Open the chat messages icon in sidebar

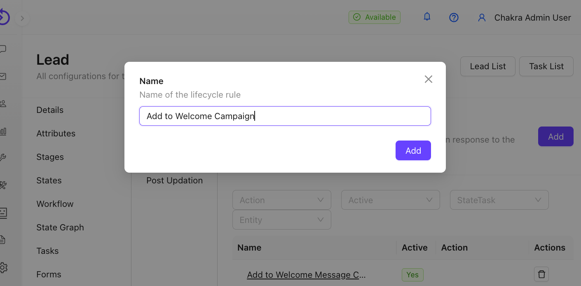click(x=3, y=49)
